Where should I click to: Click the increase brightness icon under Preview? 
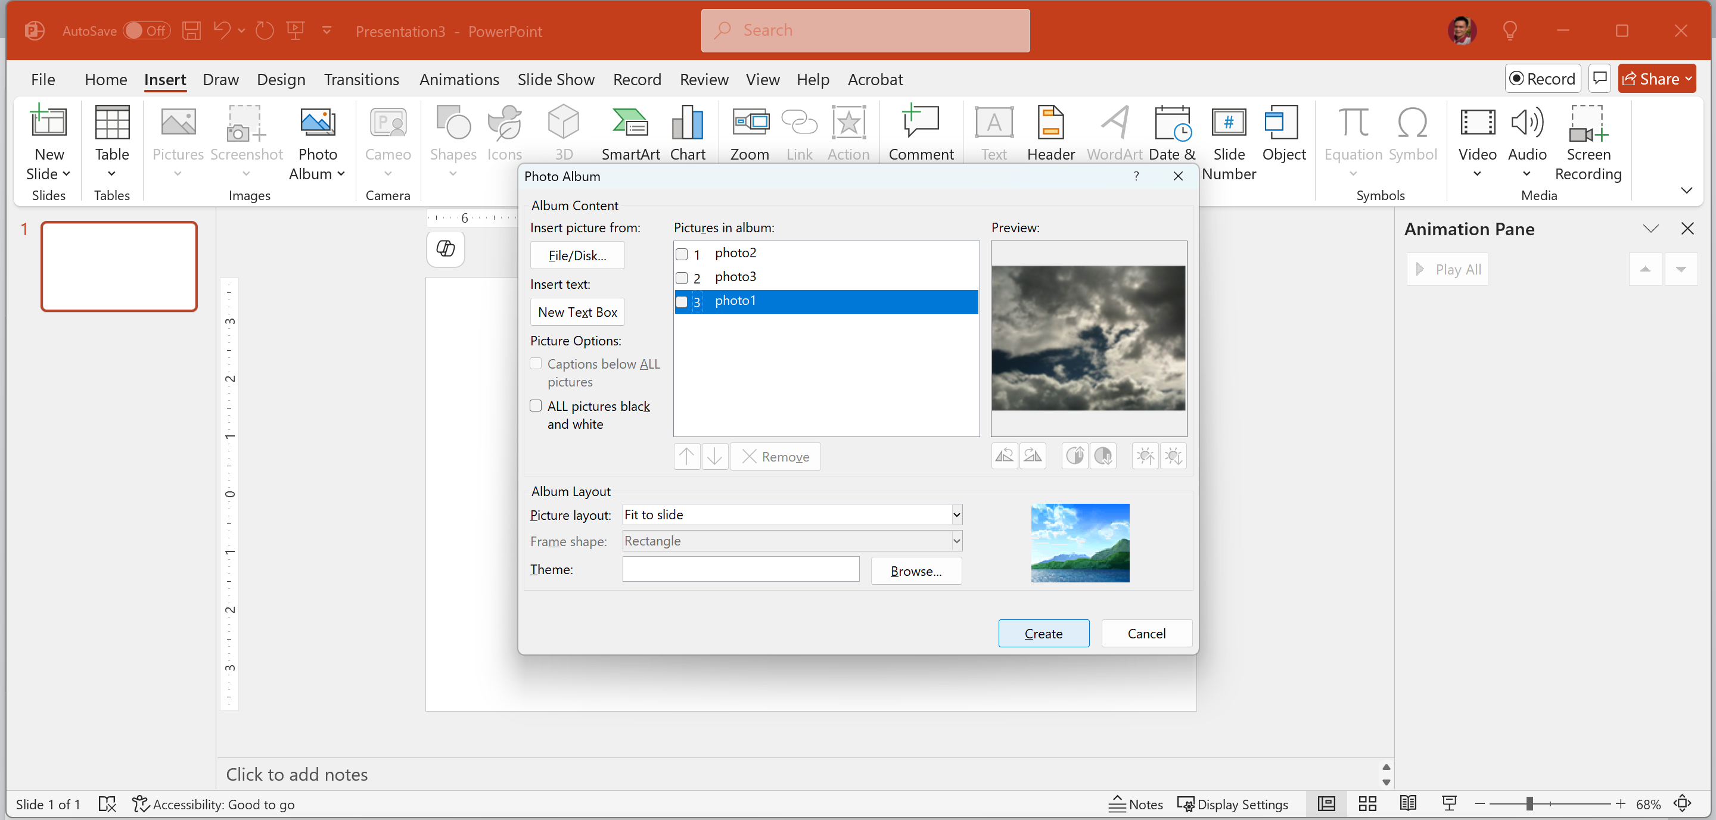click(x=1145, y=456)
